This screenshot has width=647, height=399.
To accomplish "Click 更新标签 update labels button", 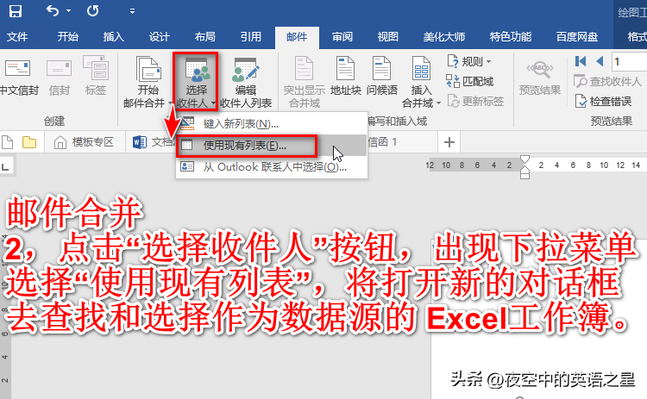I will (x=475, y=101).
